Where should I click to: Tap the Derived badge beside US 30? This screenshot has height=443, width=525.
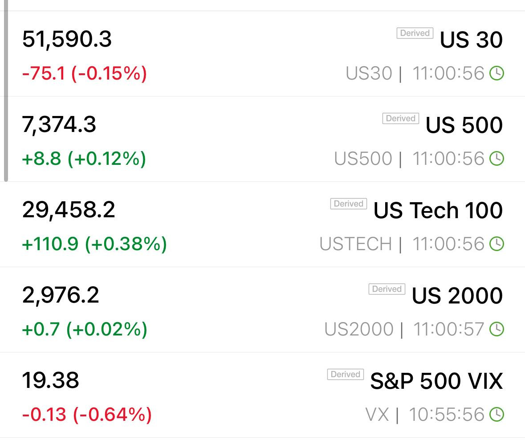(415, 33)
